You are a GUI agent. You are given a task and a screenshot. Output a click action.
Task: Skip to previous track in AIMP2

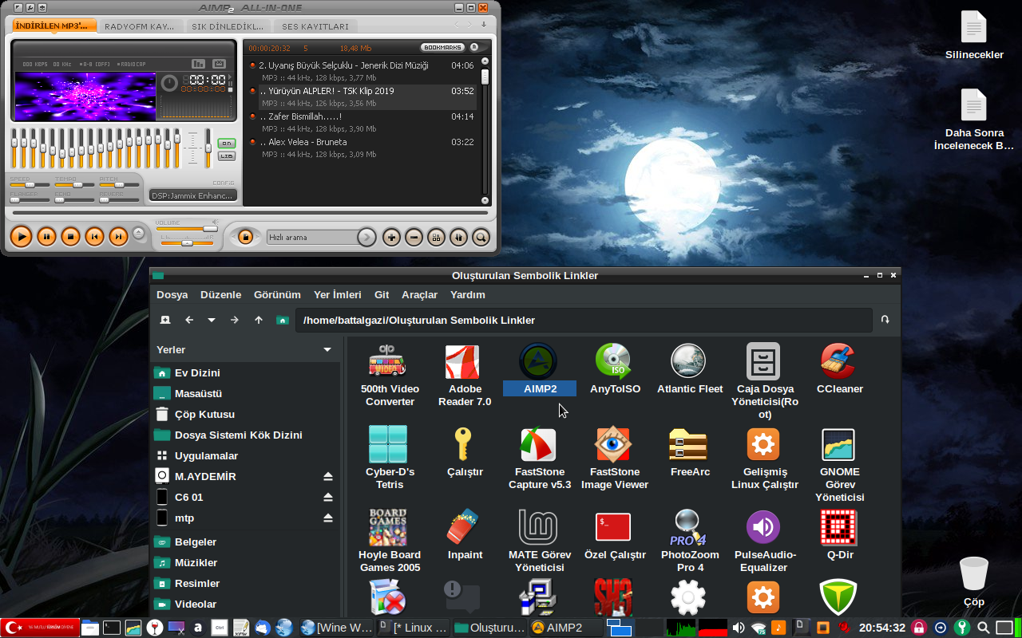click(94, 236)
